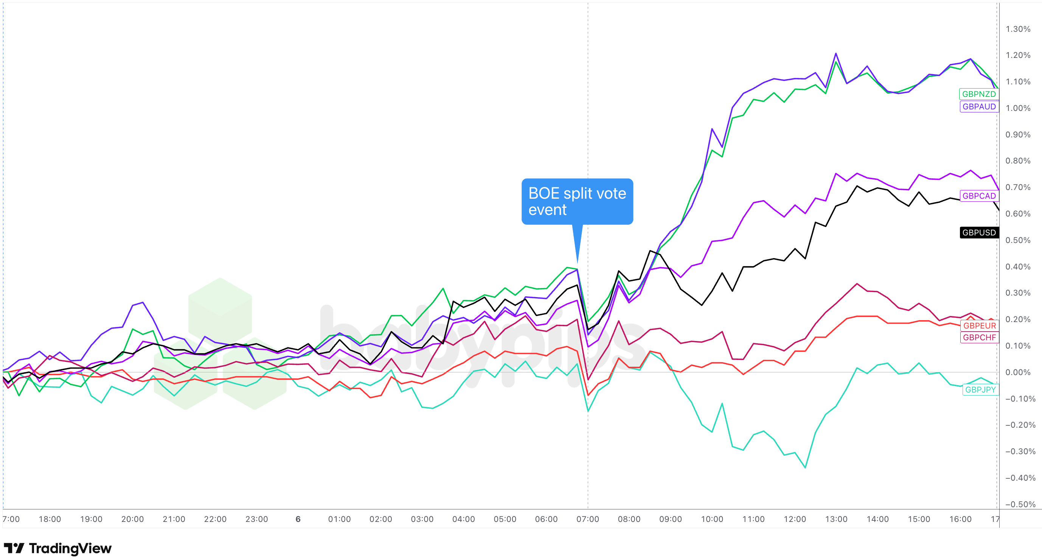The image size is (1042, 559).
Task: Click the BOE split vote event callout
Action: pyautogui.click(x=577, y=202)
